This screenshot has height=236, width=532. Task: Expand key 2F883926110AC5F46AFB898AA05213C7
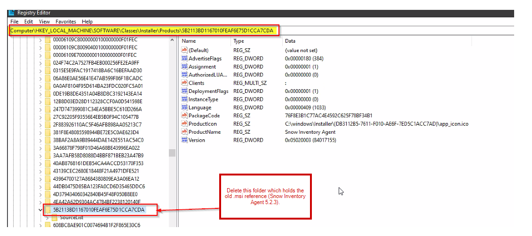40,125
